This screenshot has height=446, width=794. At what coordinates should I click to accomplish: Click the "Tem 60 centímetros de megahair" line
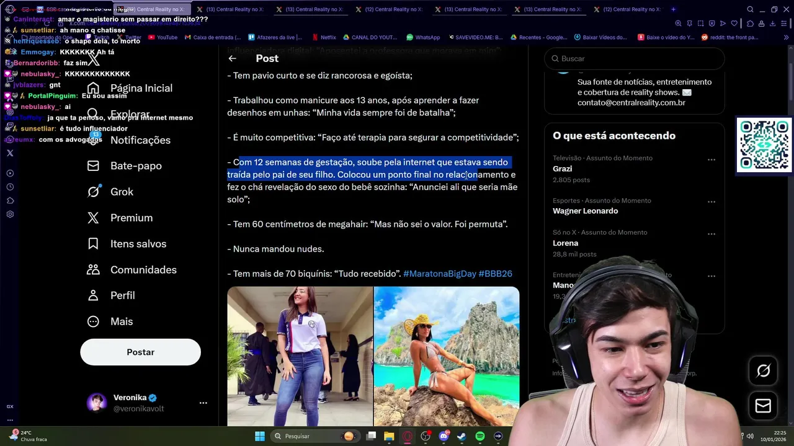click(367, 224)
